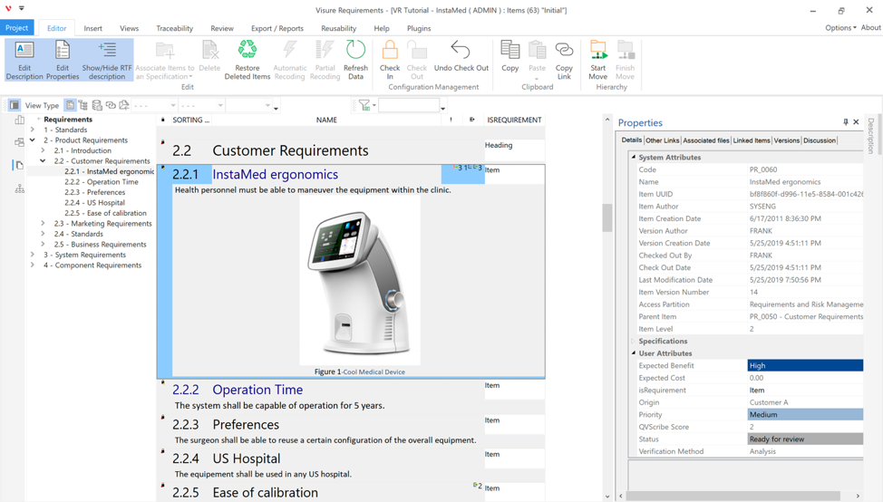The height and width of the screenshot is (502, 883).
Task: Open the Options menu at top right
Action: point(839,28)
